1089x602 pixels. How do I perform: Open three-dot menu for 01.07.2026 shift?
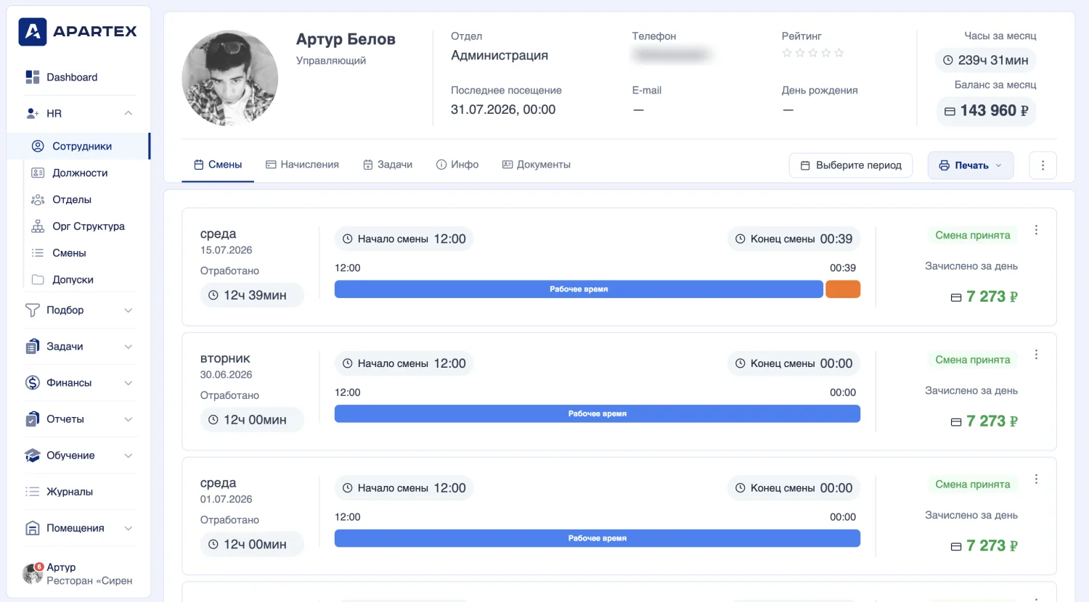point(1036,479)
